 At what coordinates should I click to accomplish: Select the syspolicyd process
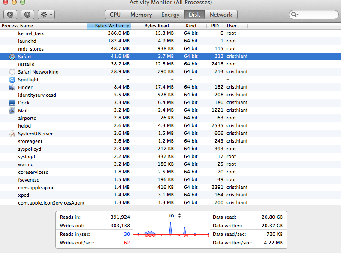171,149
